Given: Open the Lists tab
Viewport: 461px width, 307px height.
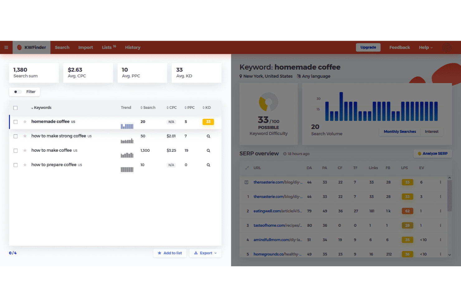Looking at the screenshot, I should [x=109, y=48].
